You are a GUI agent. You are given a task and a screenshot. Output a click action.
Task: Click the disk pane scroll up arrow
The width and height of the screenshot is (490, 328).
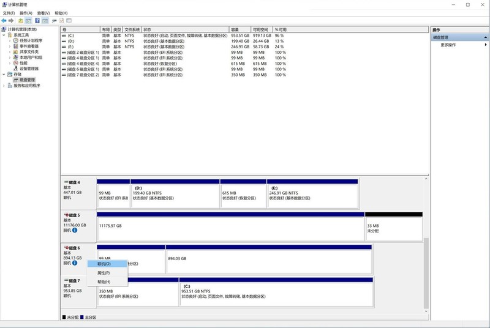pyautogui.click(x=426, y=179)
